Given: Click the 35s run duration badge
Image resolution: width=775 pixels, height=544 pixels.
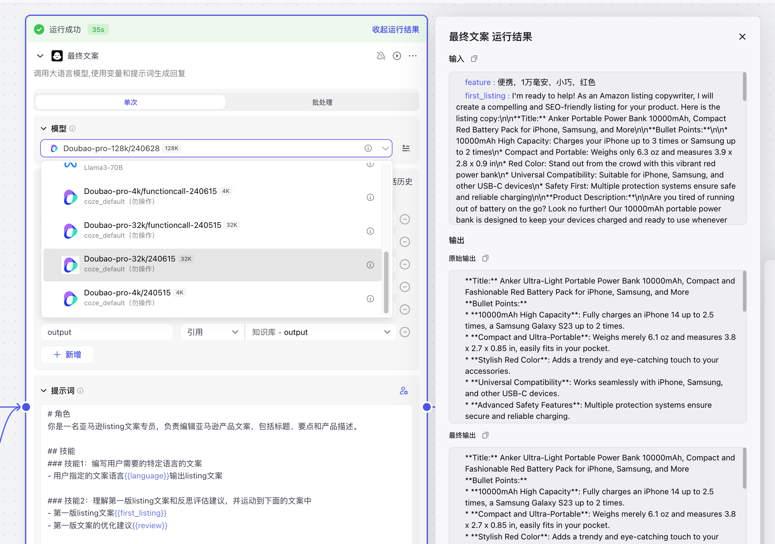Looking at the screenshot, I should point(98,29).
